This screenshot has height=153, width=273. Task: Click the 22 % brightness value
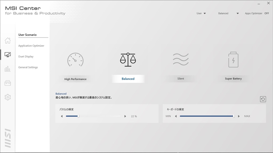134,116
